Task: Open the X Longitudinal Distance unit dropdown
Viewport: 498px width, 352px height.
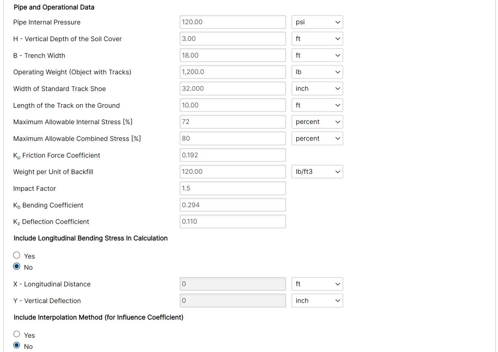Action: coord(317,284)
